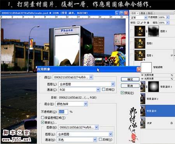Click the 智能滤镜 smart filters label
This screenshot has height=144, width=175.
click(158, 67)
